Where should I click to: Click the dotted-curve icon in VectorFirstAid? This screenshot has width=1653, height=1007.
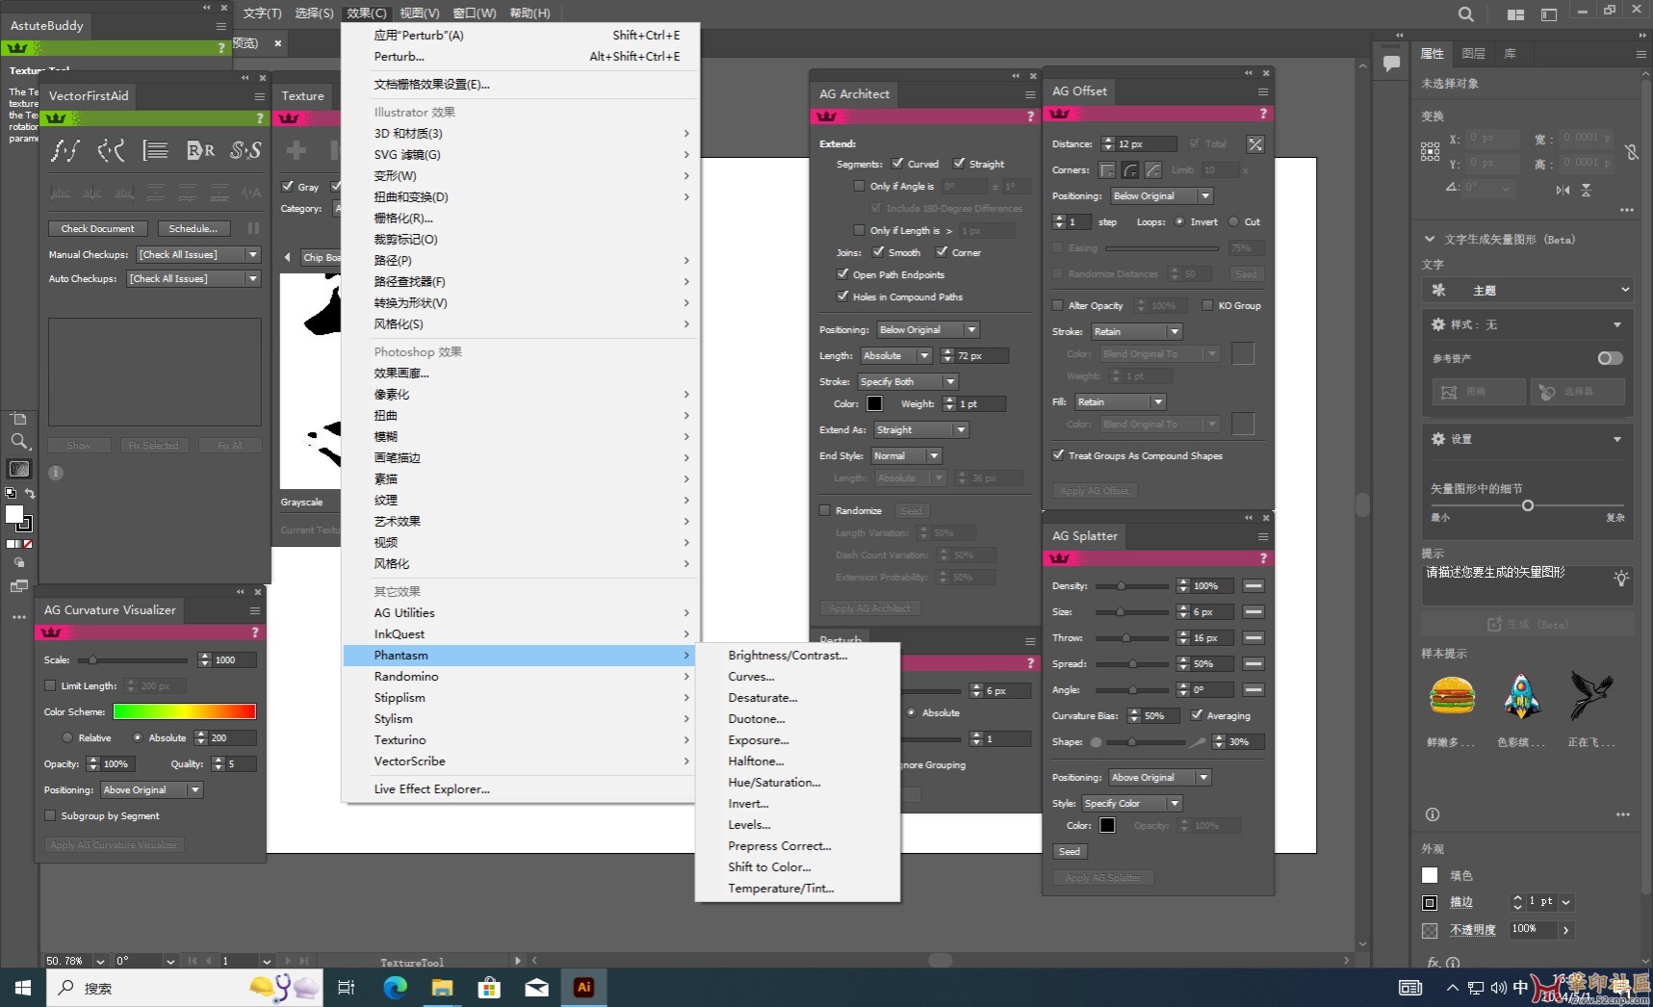pos(111,150)
